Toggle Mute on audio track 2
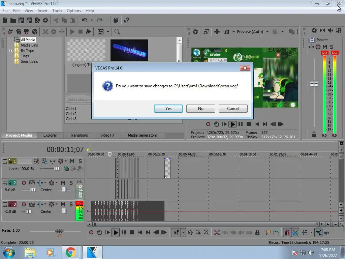 (x=63, y=183)
